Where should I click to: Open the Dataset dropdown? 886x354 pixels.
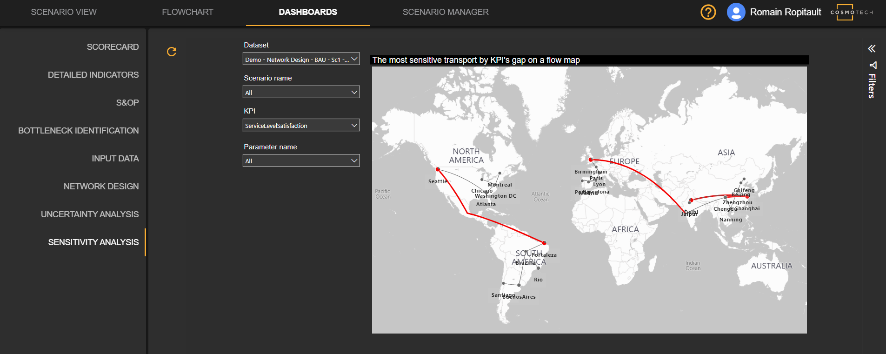coord(301,59)
